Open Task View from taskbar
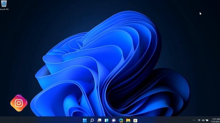This screenshot has height=123, width=220. click(99, 120)
